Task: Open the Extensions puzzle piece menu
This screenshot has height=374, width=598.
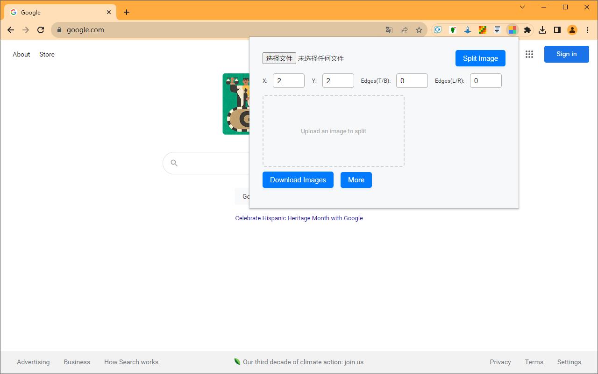Action: (x=527, y=30)
